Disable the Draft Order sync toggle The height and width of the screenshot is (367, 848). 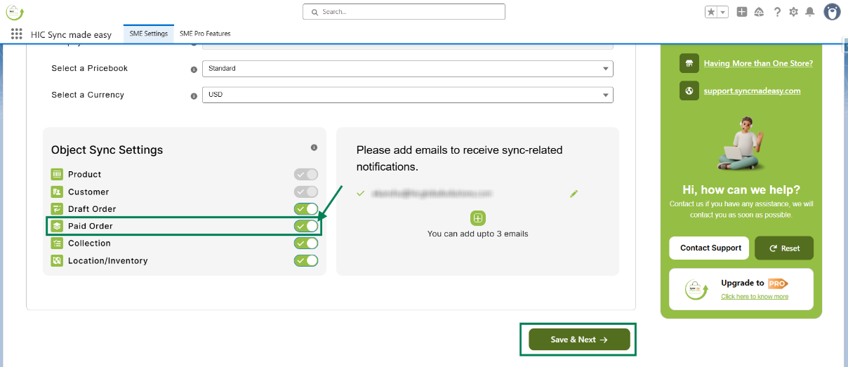click(306, 208)
